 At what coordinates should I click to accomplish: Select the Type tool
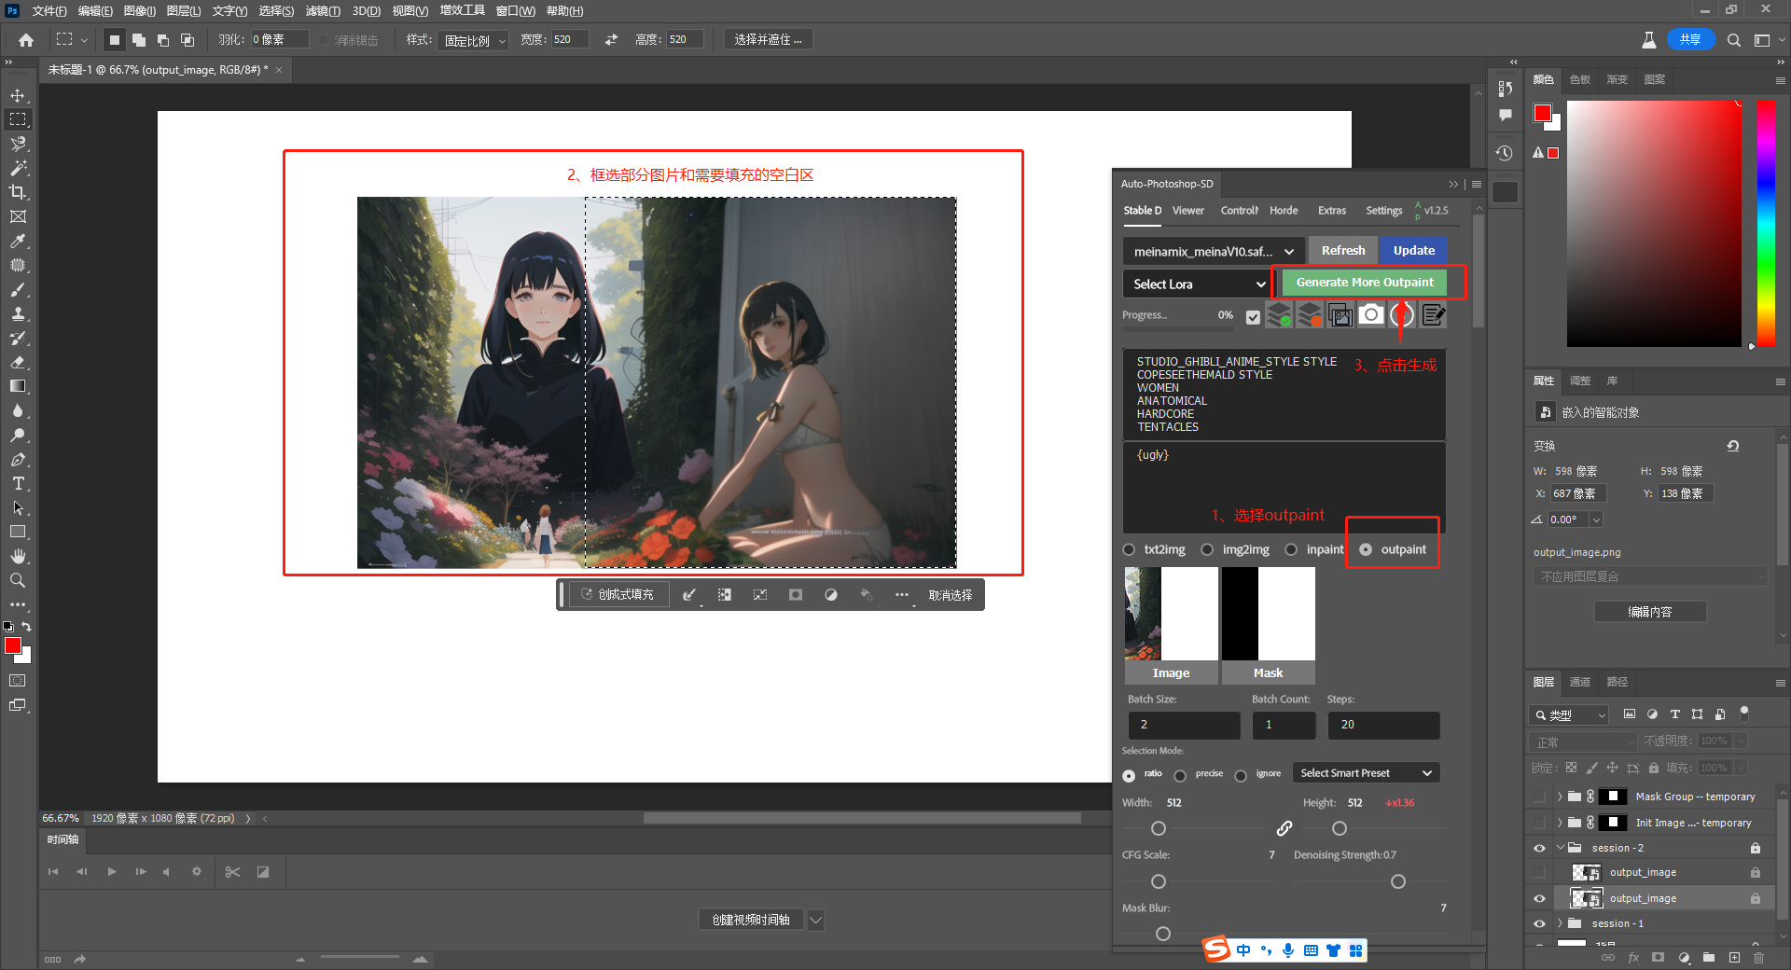click(18, 483)
